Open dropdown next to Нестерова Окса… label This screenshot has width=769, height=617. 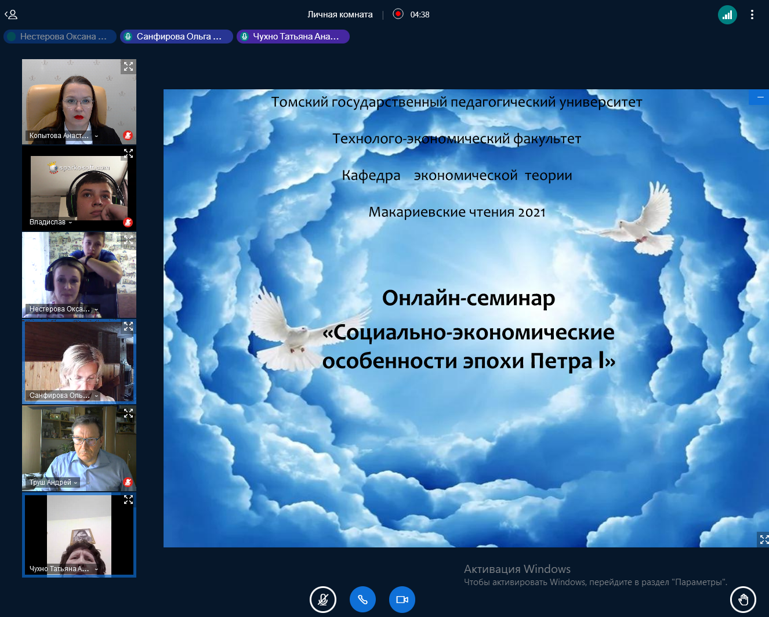point(96,309)
